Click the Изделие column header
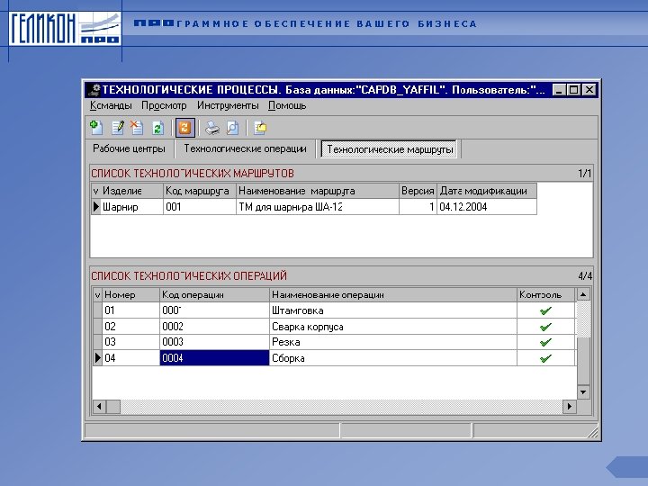648x486 pixels. tap(132, 191)
